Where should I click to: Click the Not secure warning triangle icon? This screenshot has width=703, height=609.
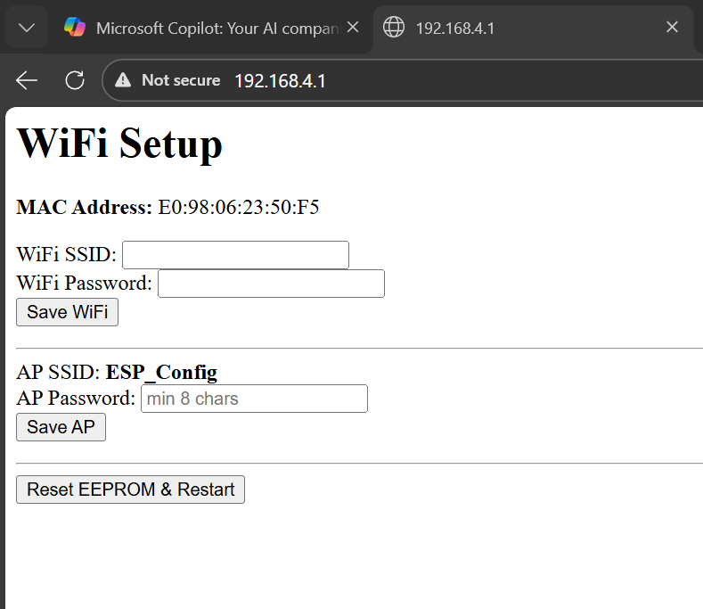point(123,80)
